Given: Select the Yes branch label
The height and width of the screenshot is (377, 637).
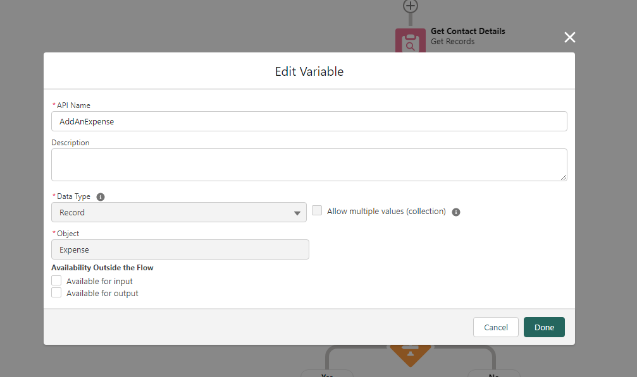Looking at the screenshot, I should [x=327, y=374].
